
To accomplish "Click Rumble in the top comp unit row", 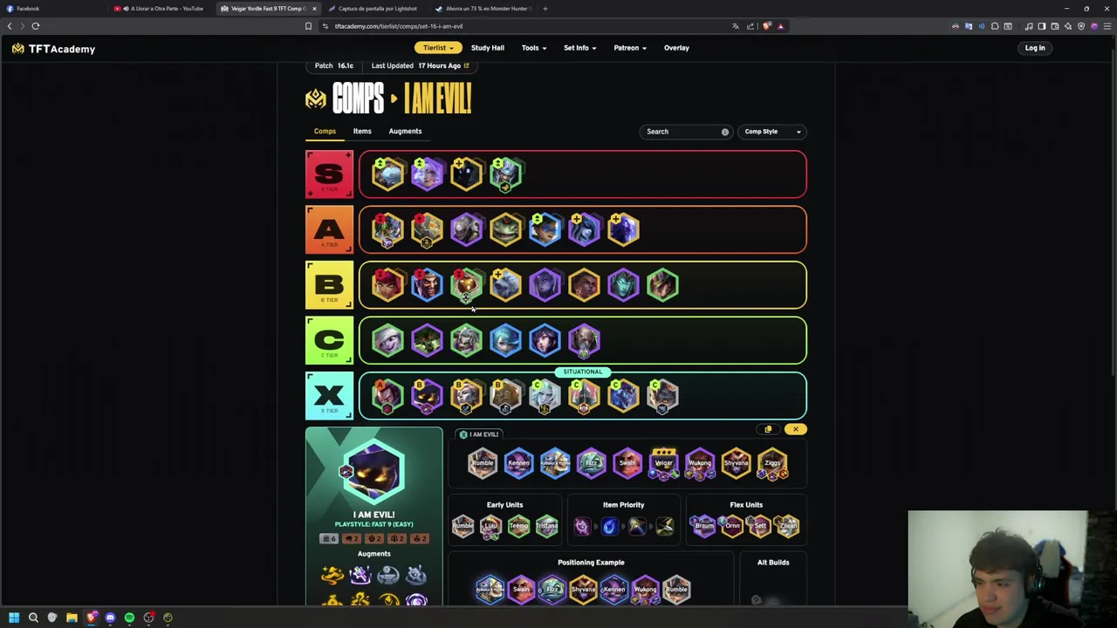I will point(482,463).
